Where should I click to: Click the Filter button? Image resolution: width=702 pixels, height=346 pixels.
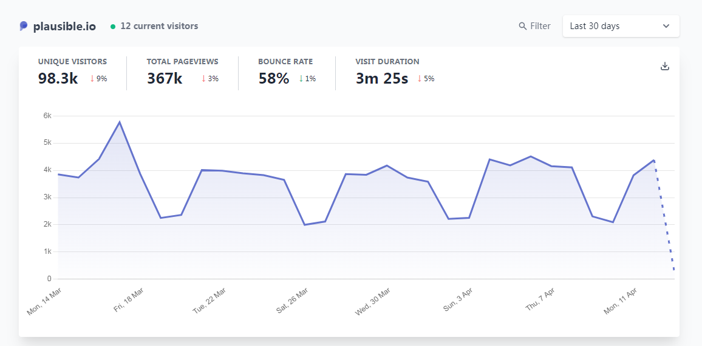534,26
